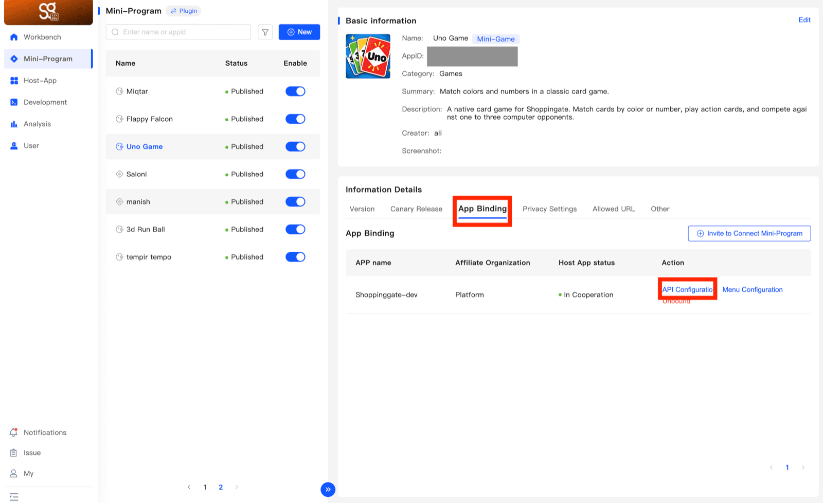
Task: Toggle the tempir tempo enable switch
Action: 295,257
